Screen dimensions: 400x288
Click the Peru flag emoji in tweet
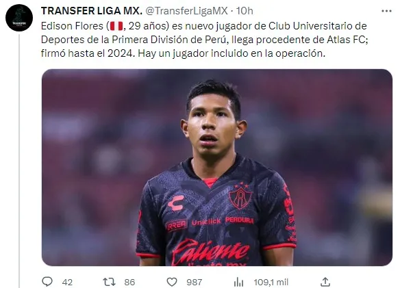(x=116, y=26)
